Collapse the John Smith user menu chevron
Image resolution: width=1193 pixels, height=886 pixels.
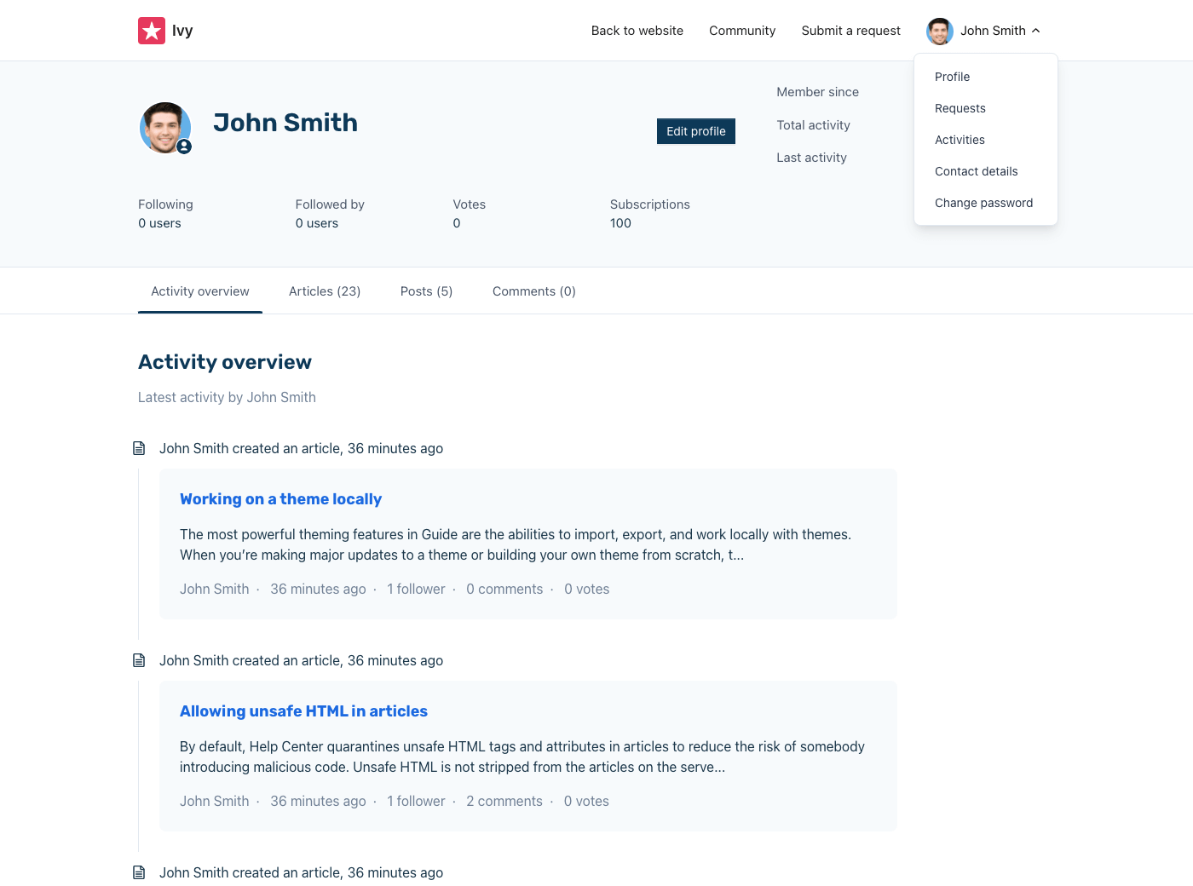1036,31
